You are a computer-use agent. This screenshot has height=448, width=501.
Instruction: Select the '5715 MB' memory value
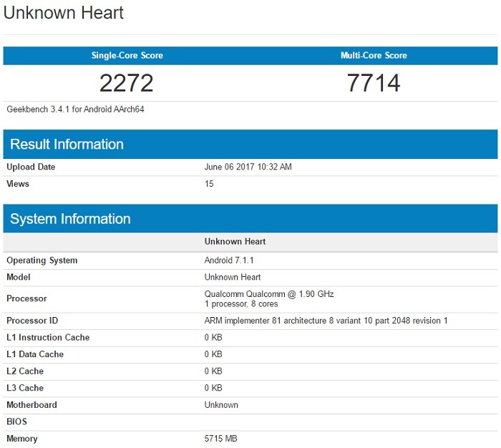click(x=220, y=439)
